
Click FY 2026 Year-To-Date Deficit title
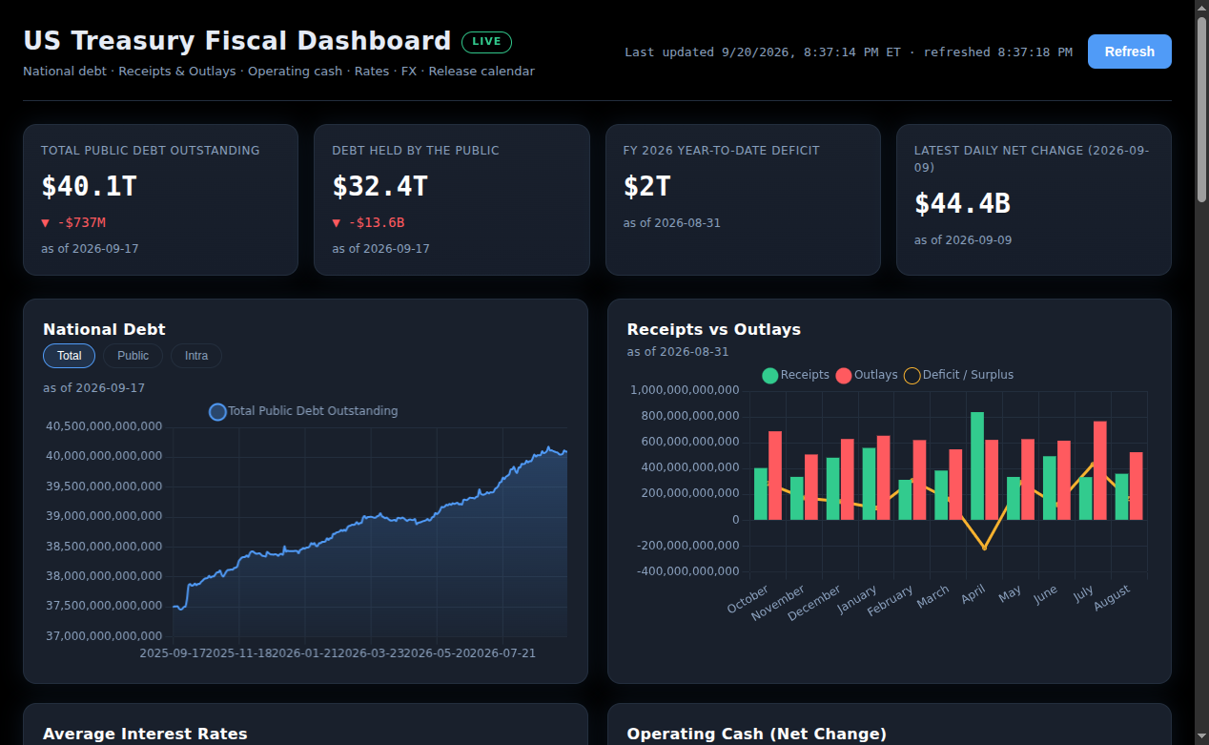(x=721, y=151)
